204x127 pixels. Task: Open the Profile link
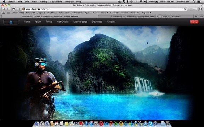[x=49, y=22]
